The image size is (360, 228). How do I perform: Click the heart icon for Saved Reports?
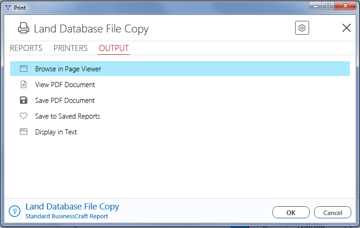click(x=24, y=116)
